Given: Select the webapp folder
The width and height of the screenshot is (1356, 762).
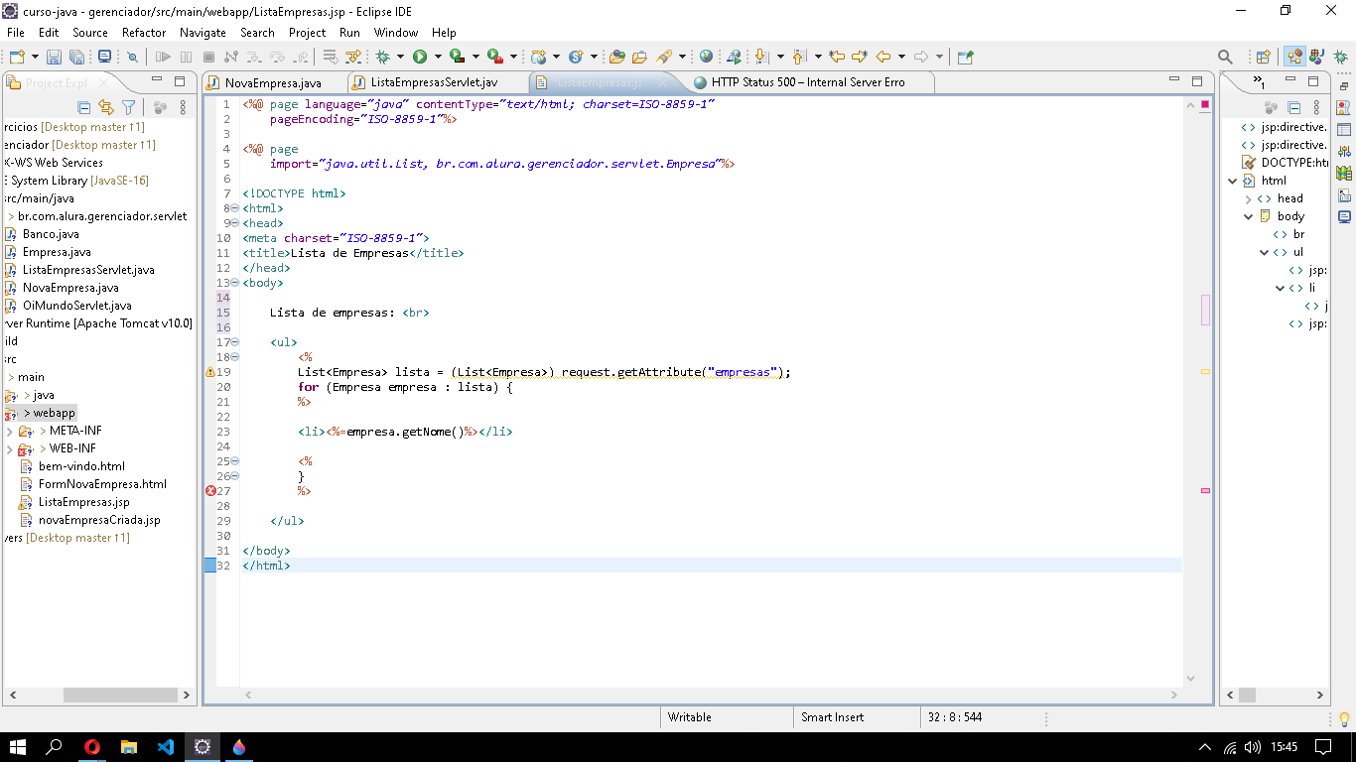Looking at the screenshot, I should click(x=55, y=413).
